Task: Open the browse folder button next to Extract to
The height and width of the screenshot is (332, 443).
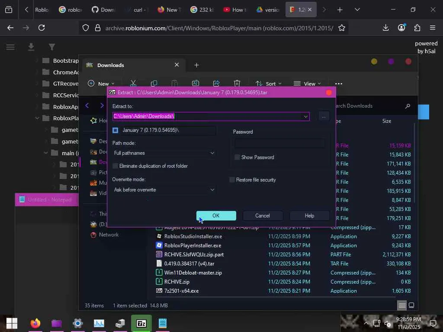Action: 324,116
